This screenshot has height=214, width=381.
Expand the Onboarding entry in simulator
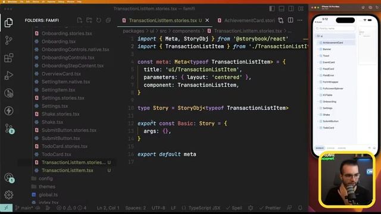tap(329, 102)
